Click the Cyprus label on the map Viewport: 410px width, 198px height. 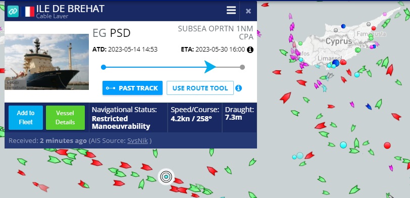[339, 41]
